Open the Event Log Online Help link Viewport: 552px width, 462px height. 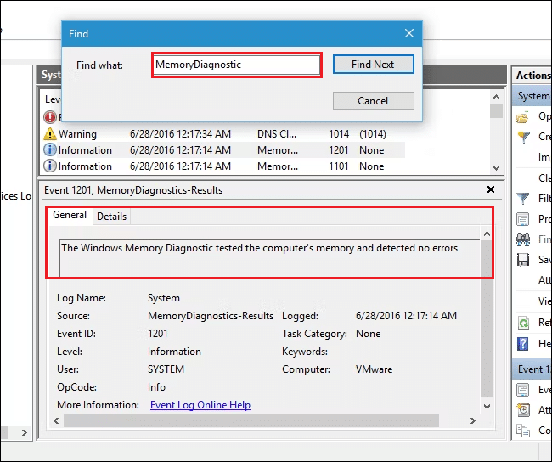pyautogui.click(x=200, y=405)
